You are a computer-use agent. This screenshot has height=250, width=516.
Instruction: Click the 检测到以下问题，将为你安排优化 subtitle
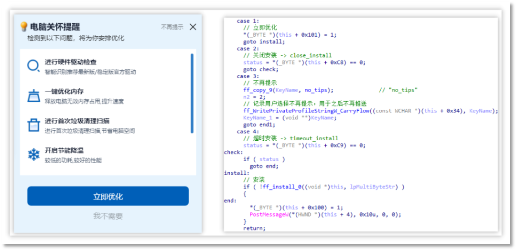(x=75, y=38)
